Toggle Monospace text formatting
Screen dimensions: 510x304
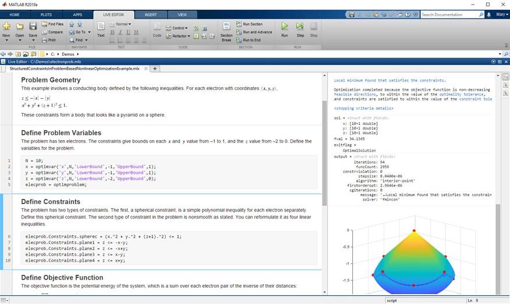136,32
